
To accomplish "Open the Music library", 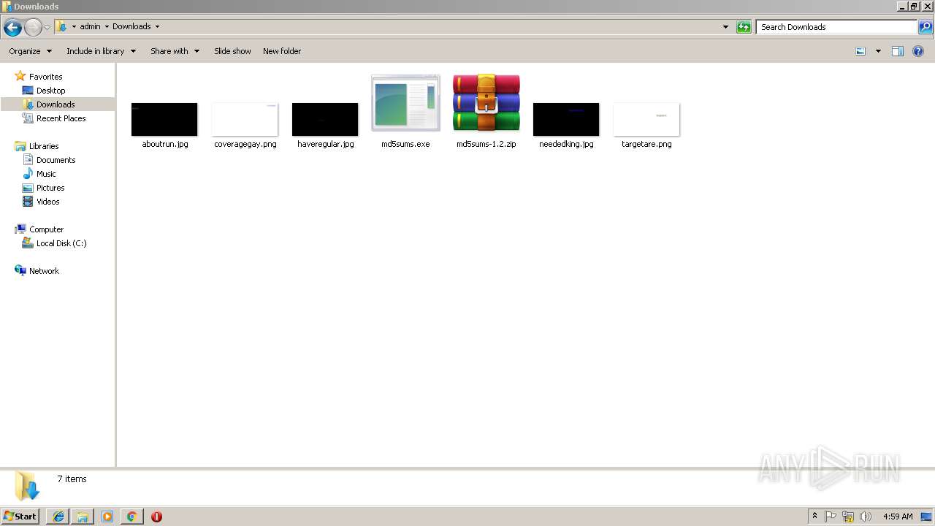I will click(46, 174).
